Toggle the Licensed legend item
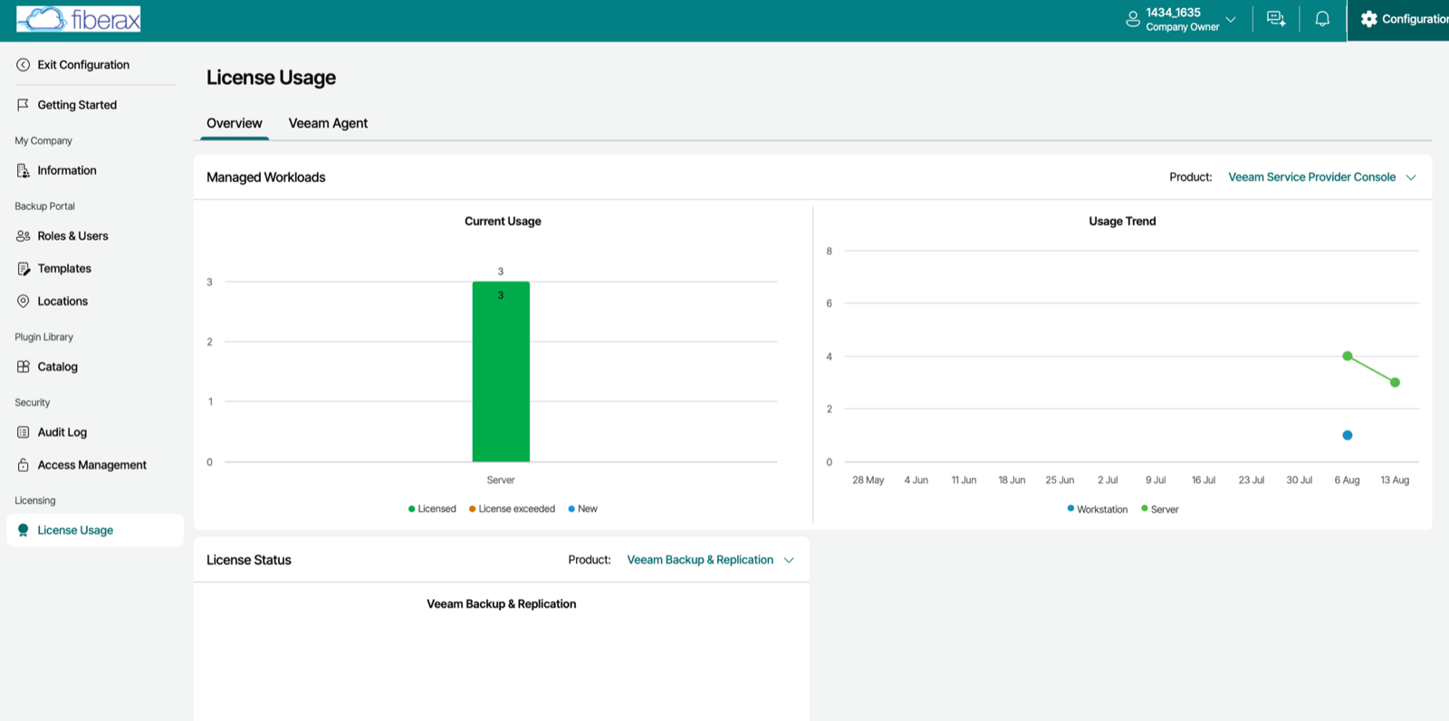Viewport: 1449px width, 721px height. (432, 509)
